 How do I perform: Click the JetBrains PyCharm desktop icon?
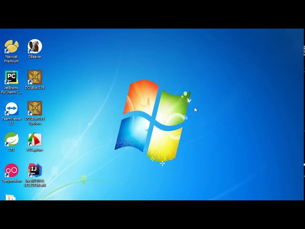pyautogui.click(x=11, y=77)
